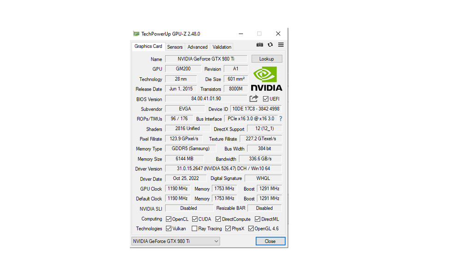Click the Die Size field 601 mm²
This screenshot has width=472, height=265.
click(x=236, y=79)
